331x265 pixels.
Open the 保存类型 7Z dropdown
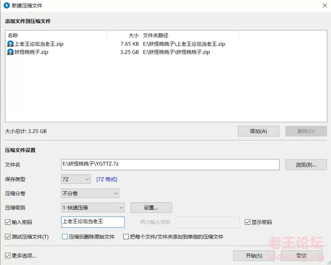click(76, 179)
